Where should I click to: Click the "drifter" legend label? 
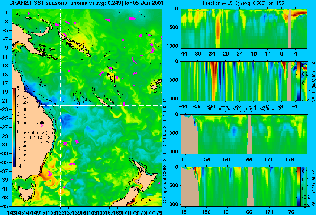42,123
